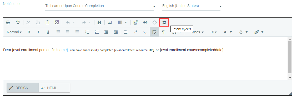Click the InsertObjects gear icon

coord(164,22)
